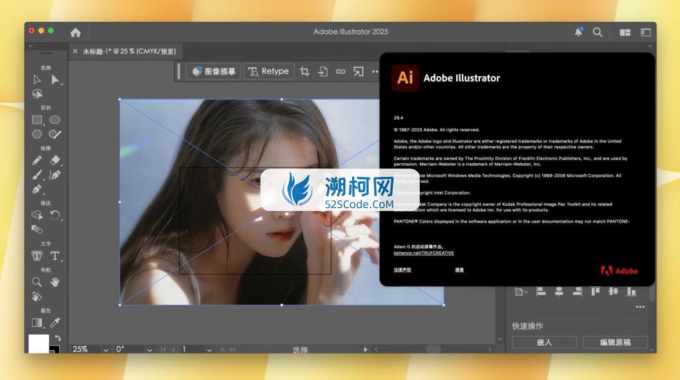Close the 未标题-1* document tab
Image resolution: width=680 pixels, height=380 pixels.
coord(75,51)
